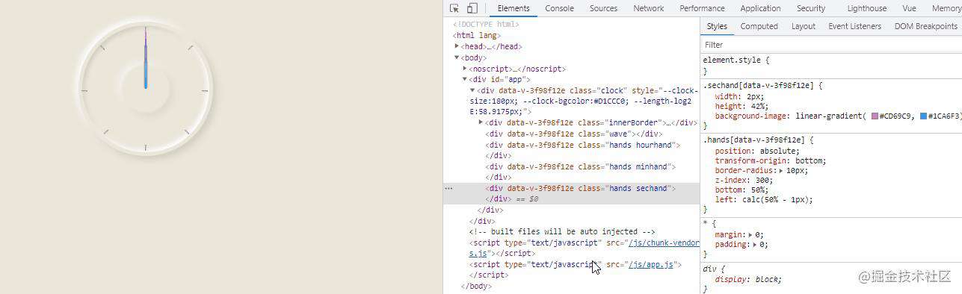This screenshot has height=294, width=962.
Task: Toggle the device toolbar icon
Action: pos(472,8)
